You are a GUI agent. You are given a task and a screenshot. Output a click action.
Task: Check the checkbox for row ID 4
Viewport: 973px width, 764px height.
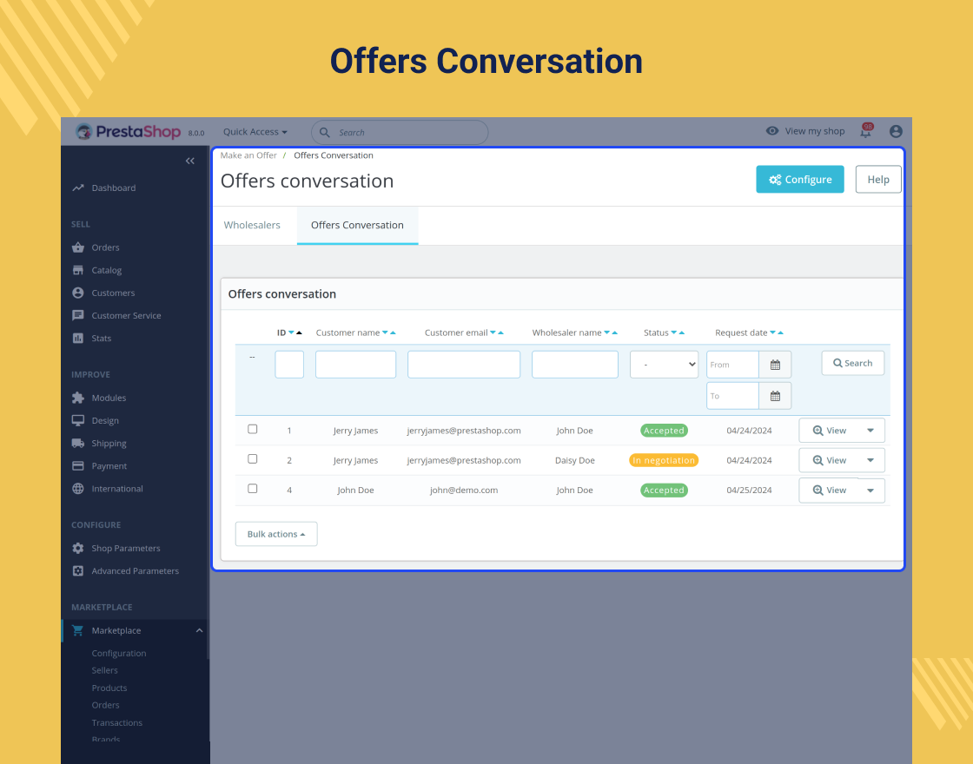[x=253, y=489]
